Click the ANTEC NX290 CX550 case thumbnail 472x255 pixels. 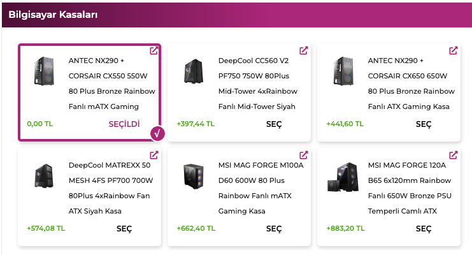tap(44, 71)
